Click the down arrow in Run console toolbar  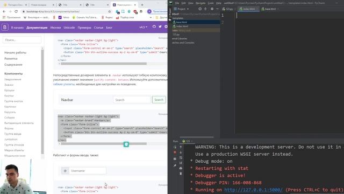tap(181, 152)
